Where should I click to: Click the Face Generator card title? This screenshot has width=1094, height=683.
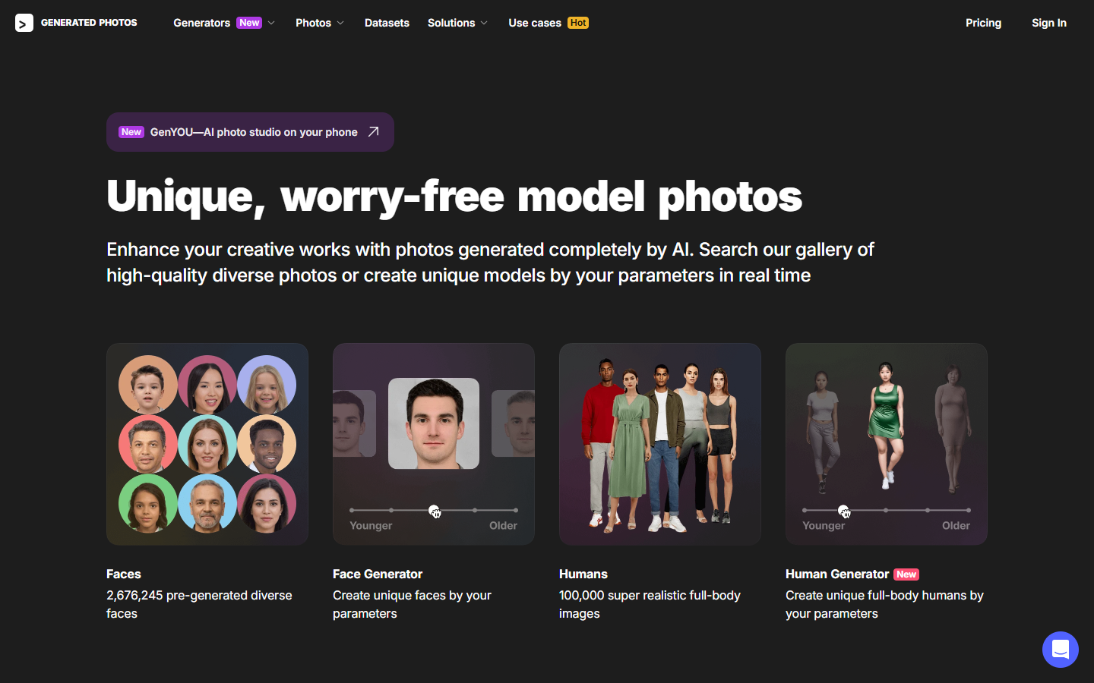[378, 574]
